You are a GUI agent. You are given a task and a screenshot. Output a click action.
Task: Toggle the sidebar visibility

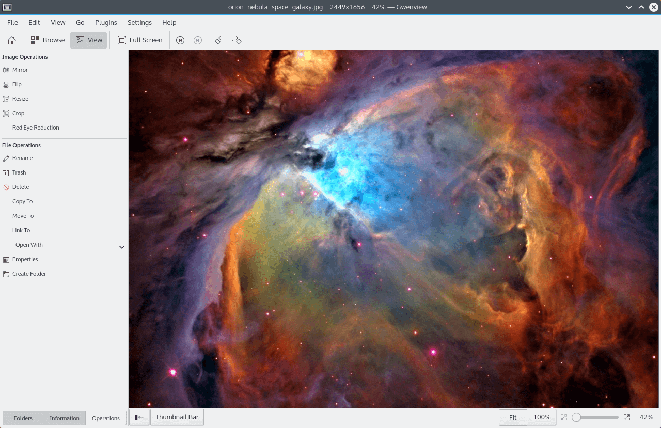click(x=139, y=417)
